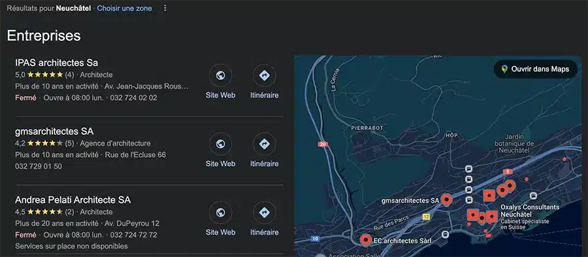588x257 pixels.
Task: Click Itinéraire icon for gmsarchitectes SA
Action: click(x=265, y=144)
